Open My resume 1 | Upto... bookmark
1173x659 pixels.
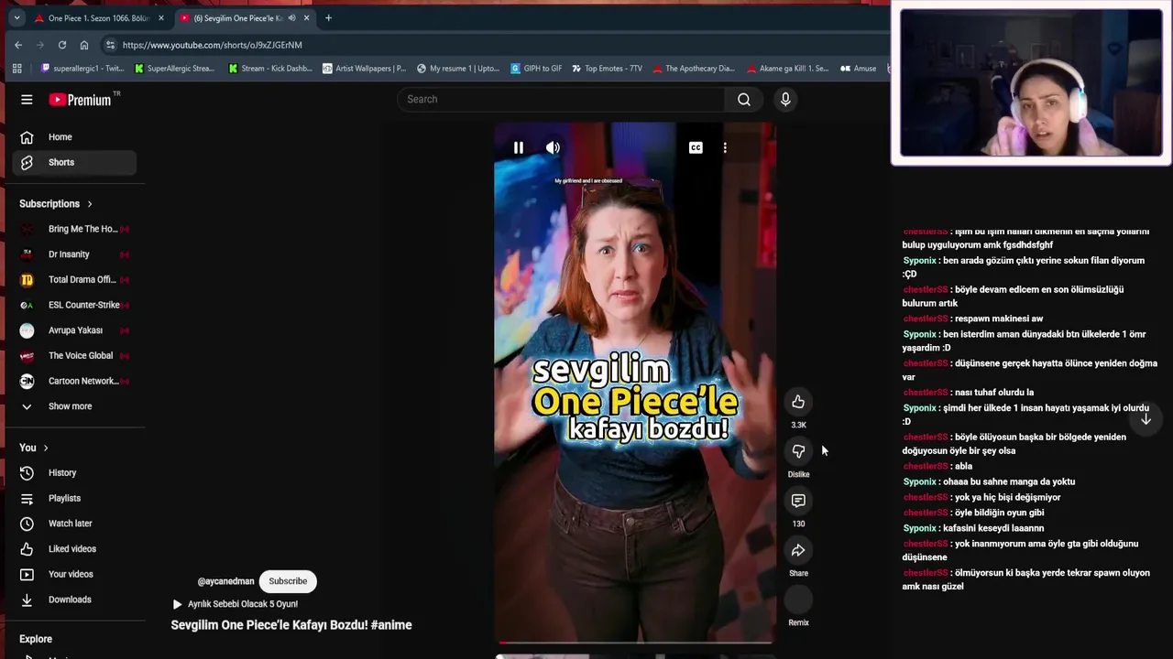coord(457,69)
